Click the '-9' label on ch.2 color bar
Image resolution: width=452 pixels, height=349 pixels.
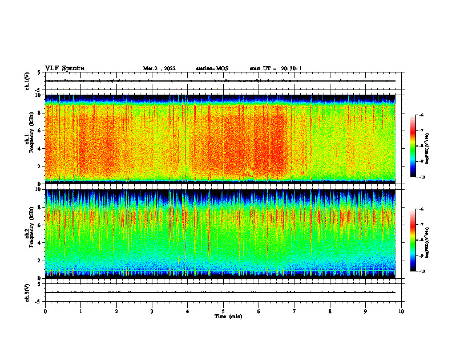pos(421,255)
